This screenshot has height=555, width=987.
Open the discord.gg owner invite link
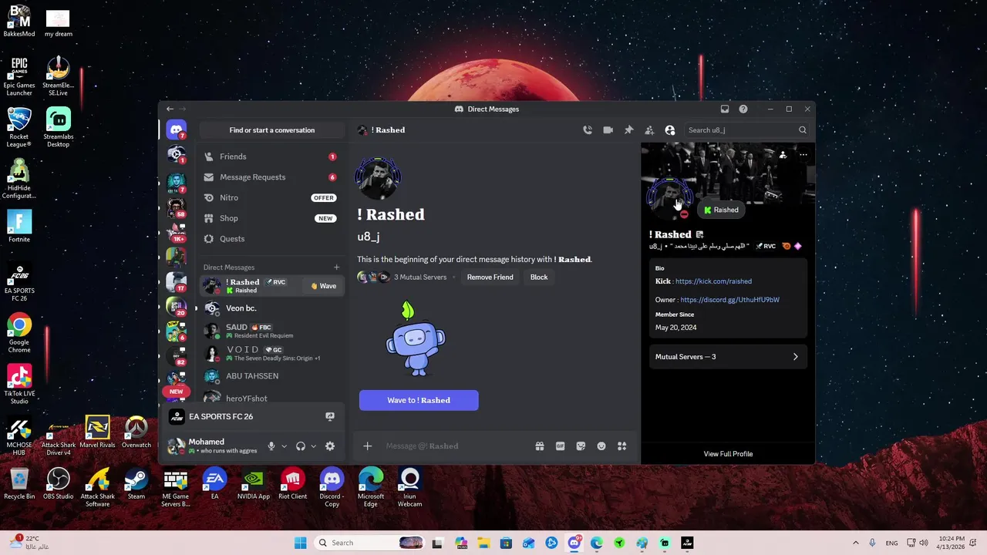click(x=729, y=300)
